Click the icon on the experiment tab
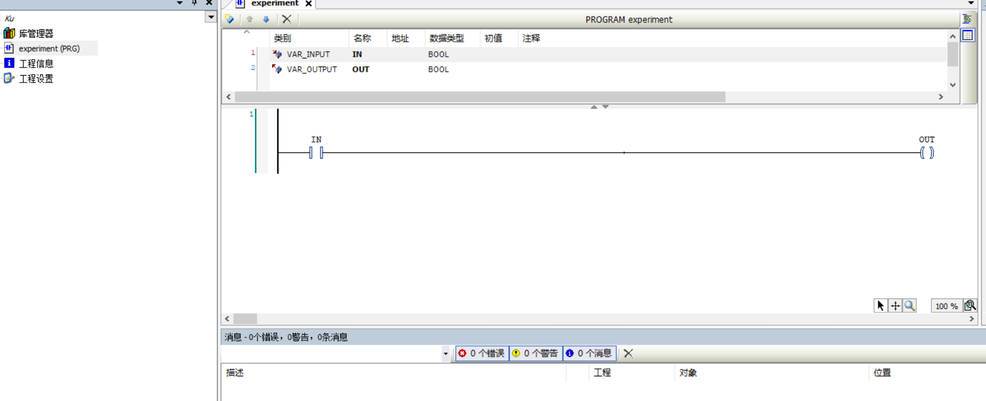The image size is (986, 401). tap(240, 3)
